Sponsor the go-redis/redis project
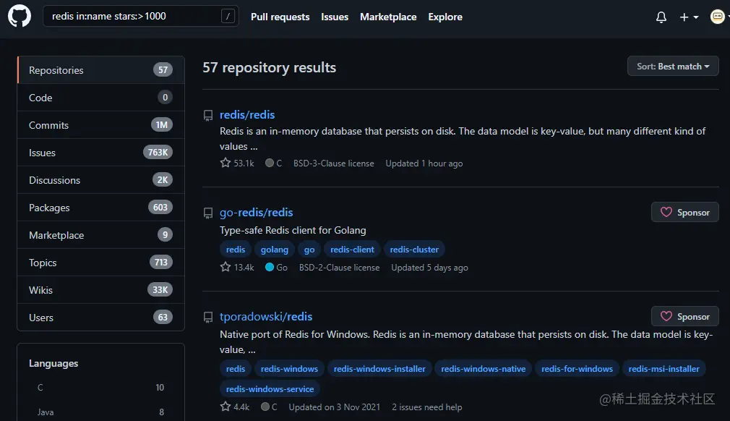Image resolution: width=730 pixels, height=421 pixels. coord(685,213)
